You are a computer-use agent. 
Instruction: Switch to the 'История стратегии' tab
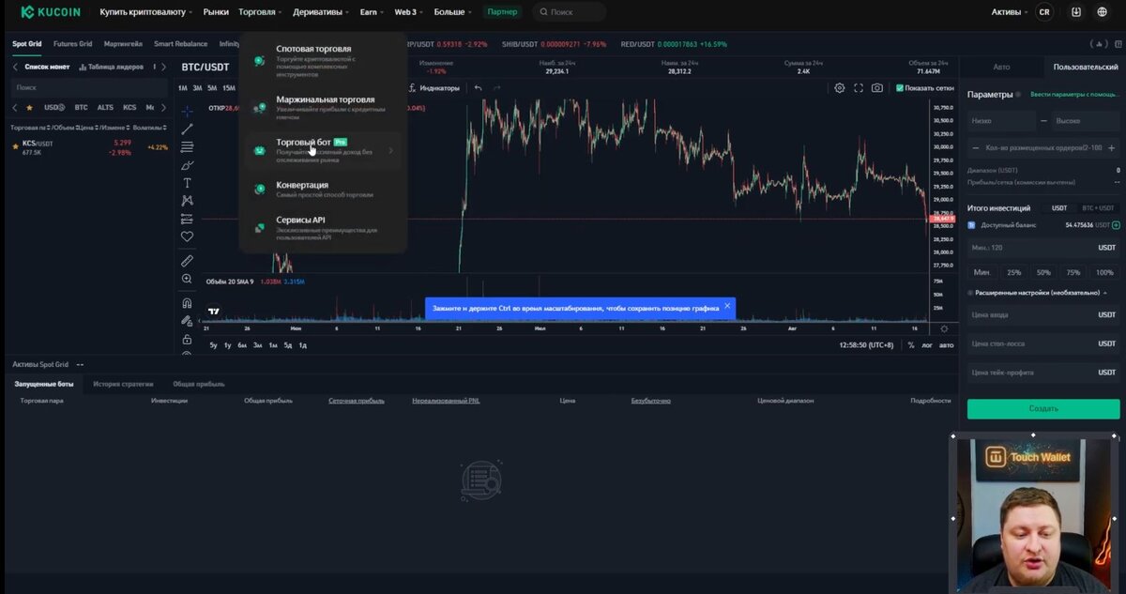(123, 384)
